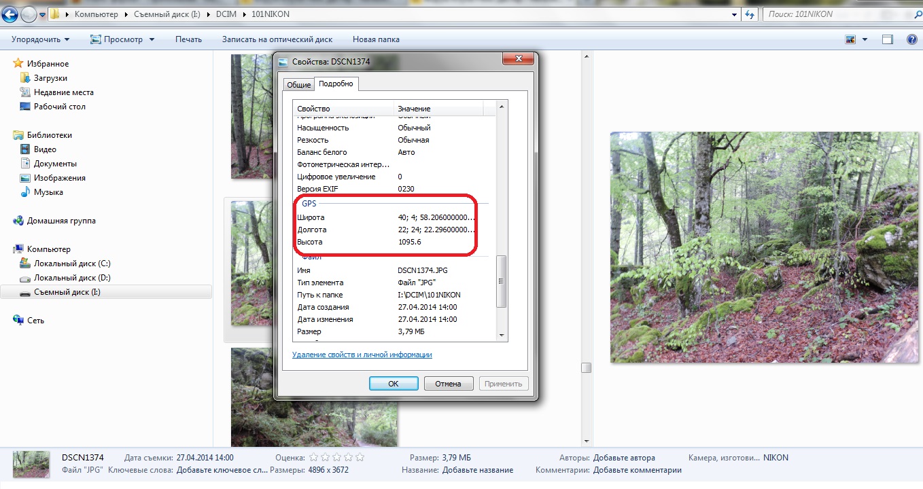The image size is (923, 489).
Task: Click the OK button in properties dialog
Action: point(394,384)
